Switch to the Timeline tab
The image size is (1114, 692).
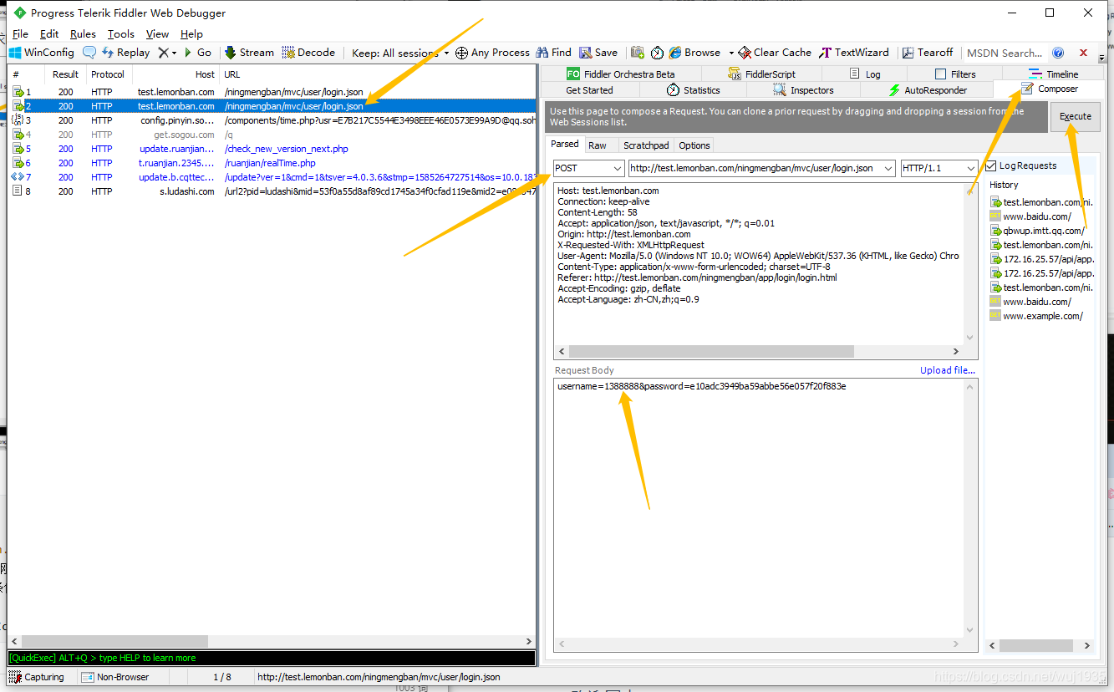[x=1054, y=74]
